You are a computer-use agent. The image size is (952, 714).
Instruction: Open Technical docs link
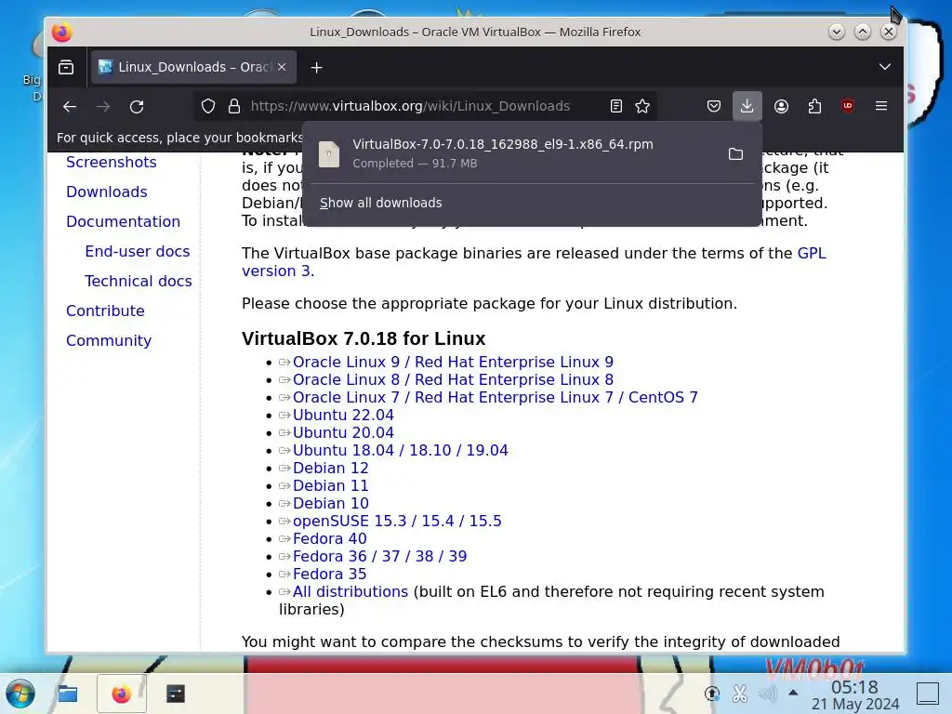click(139, 281)
